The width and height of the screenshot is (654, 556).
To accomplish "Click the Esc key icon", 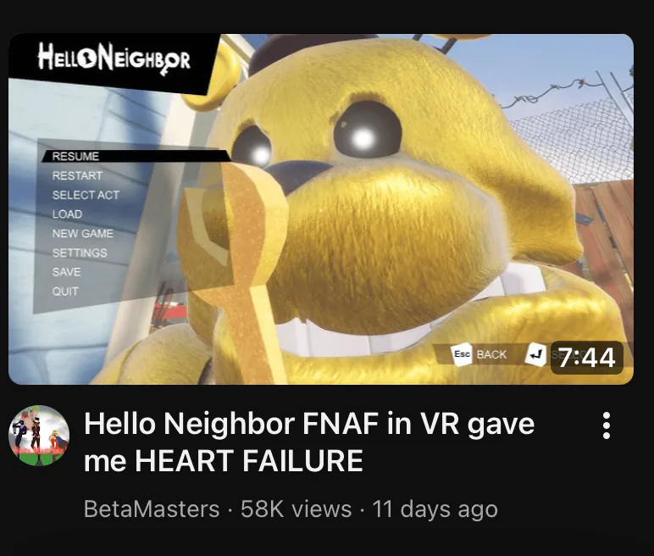I will click(x=462, y=354).
